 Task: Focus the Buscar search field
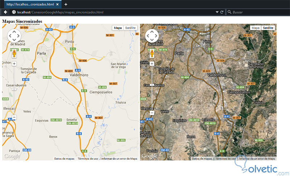click(258, 12)
